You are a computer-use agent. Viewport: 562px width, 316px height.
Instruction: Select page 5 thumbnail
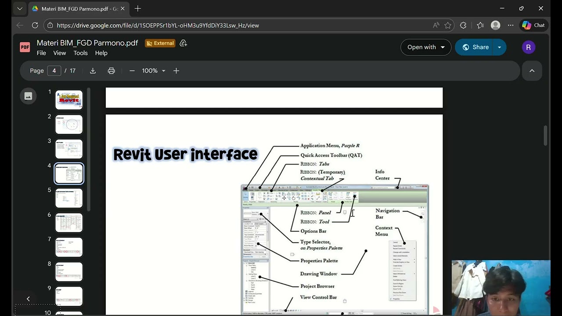point(69,198)
